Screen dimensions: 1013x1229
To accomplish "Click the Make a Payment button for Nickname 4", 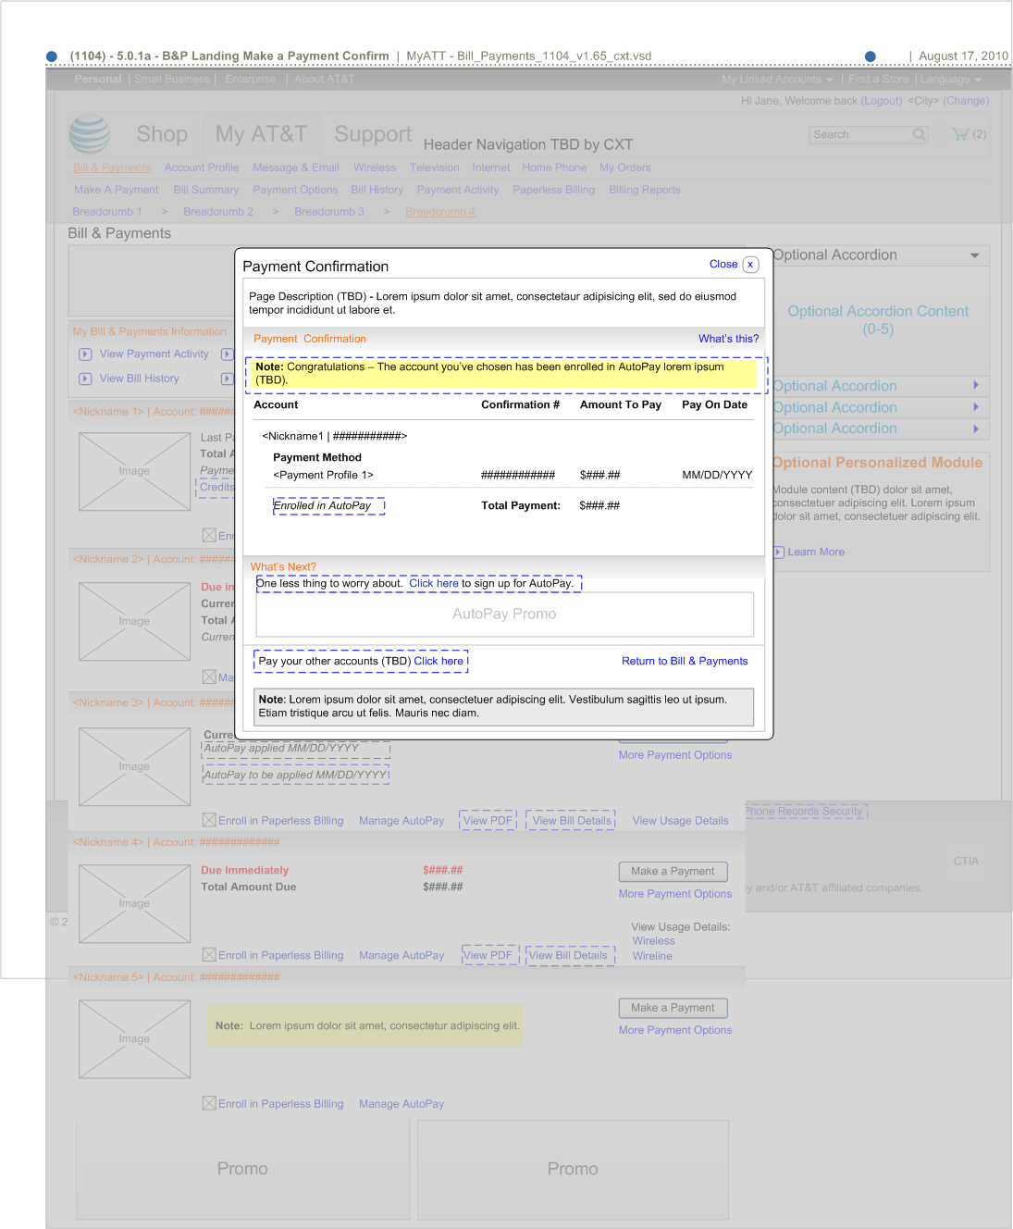I will click(673, 872).
